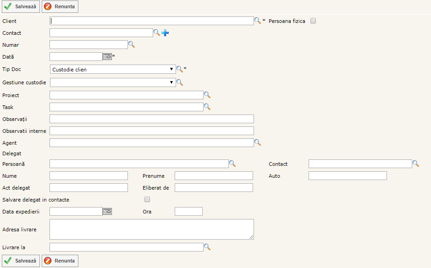Click inside the Adresa livrare text area
The image size is (431, 268).
point(151,229)
